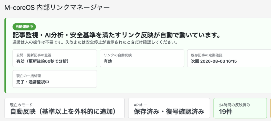Click the yellow-bordered card at right edge
The width and height of the screenshot is (271, 121).
(270, 108)
